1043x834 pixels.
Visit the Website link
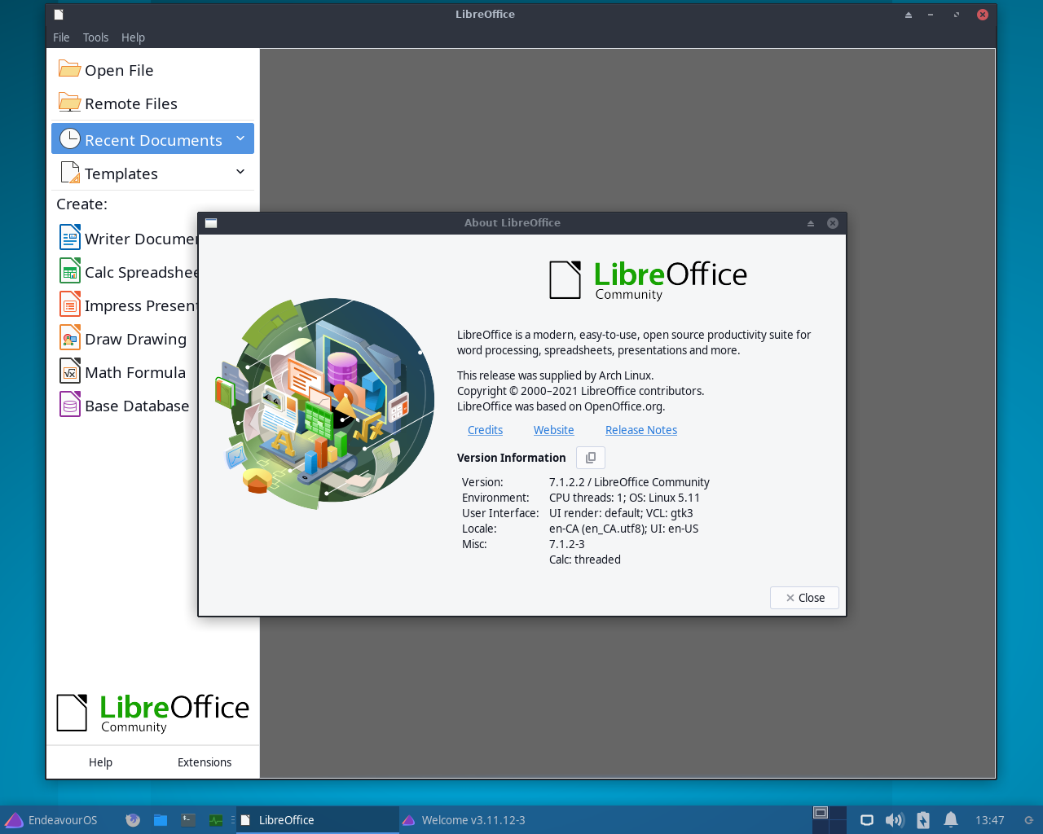point(553,430)
